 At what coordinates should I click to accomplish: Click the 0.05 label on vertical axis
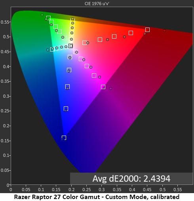(5, 170)
